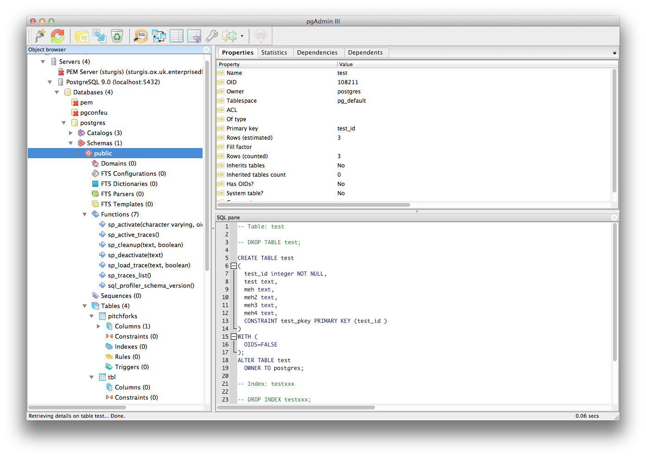Collapse the Tables (4) node
Image resolution: width=646 pixels, height=457 pixels.
(x=85, y=306)
